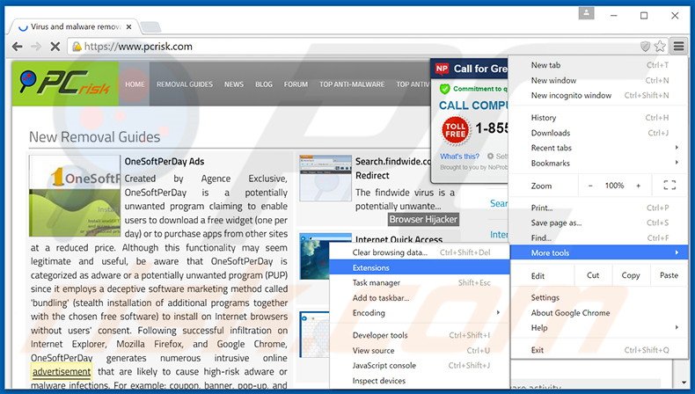This screenshot has width=695, height=394.
Task: Close the Virus and malware removal tab
Action: [x=128, y=27]
